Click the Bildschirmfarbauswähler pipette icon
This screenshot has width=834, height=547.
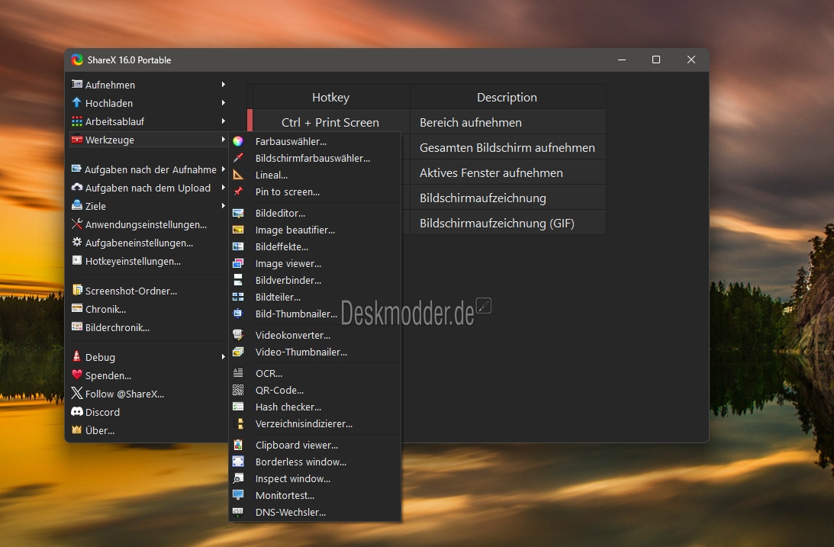pyautogui.click(x=238, y=158)
